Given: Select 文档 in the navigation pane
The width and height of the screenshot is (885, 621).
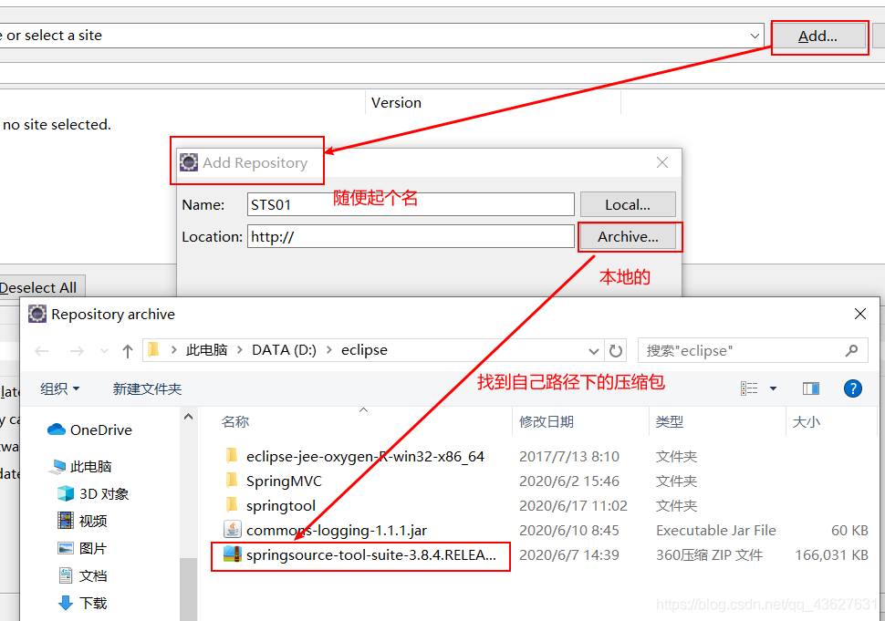Looking at the screenshot, I should [x=82, y=575].
